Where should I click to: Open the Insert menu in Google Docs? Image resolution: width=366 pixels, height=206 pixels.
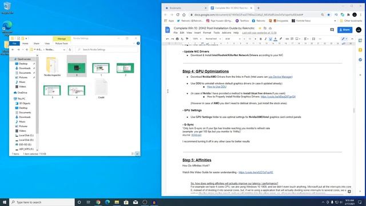(x=197, y=33)
